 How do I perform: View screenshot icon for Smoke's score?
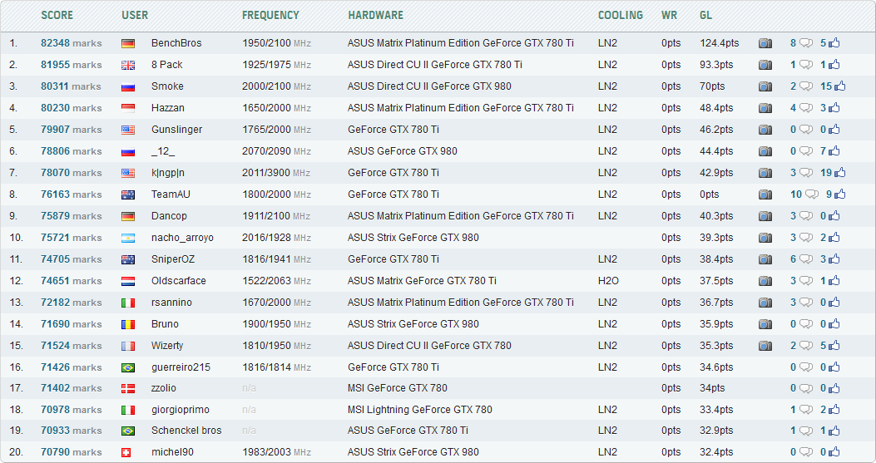click(x=765, y=86)
